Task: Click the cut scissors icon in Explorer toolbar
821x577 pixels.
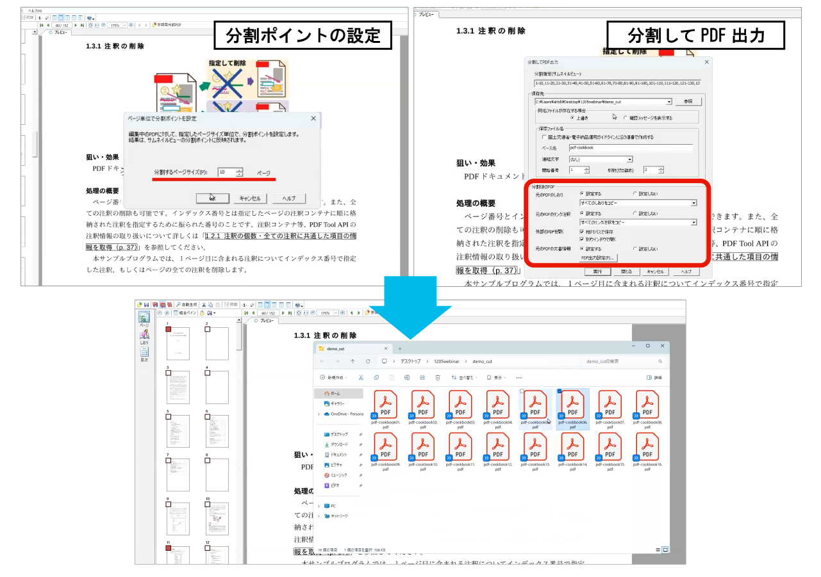Action: click(361, 378)
